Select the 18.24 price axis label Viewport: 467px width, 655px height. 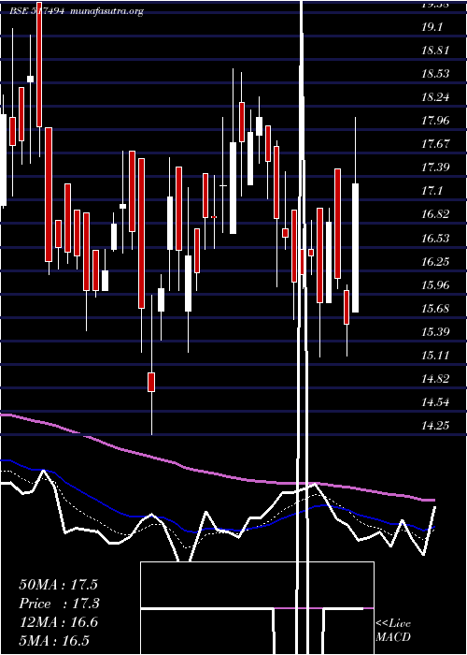coord(435,97)
